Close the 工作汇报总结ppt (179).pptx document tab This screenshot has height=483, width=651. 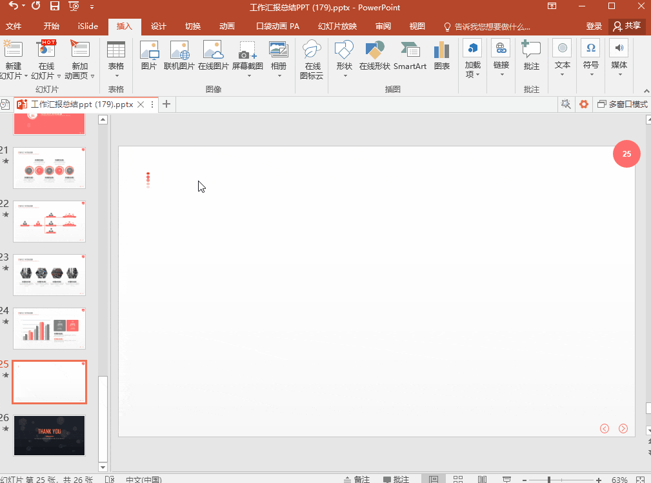pos(141,104)
